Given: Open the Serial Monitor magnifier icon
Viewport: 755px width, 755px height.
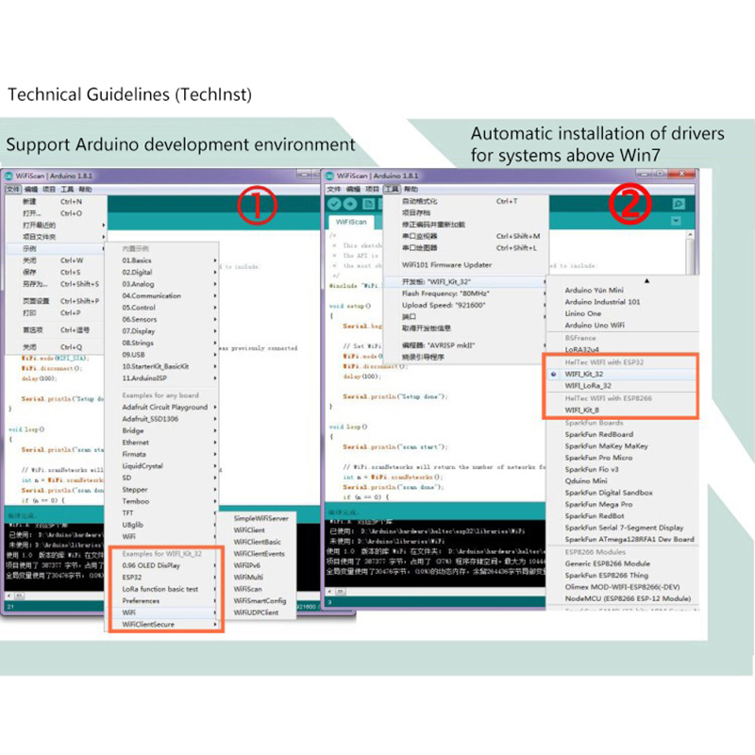Looking at the screenshot, I should click(x=678, y=204).
